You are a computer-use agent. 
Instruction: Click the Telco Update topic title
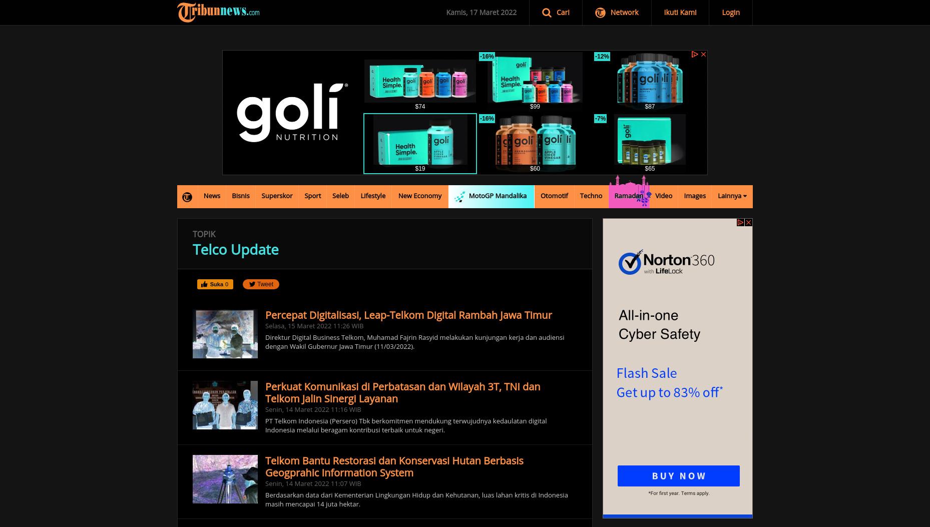tap(236, 249)
